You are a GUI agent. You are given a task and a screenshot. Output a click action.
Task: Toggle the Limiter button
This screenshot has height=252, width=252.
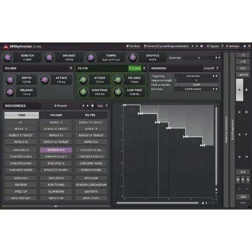point(242,74)
